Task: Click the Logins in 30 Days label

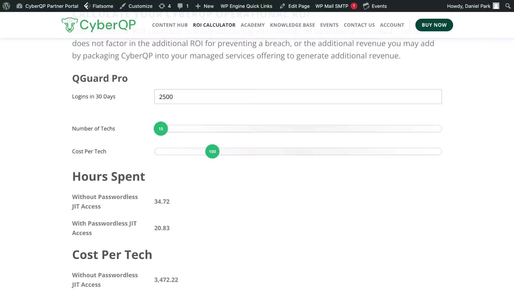Action: pyautogui.click(x=94, y=97)
